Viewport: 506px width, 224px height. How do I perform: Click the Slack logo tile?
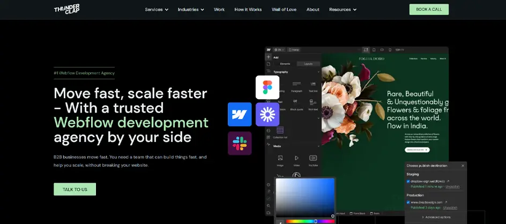click(240, 143)
